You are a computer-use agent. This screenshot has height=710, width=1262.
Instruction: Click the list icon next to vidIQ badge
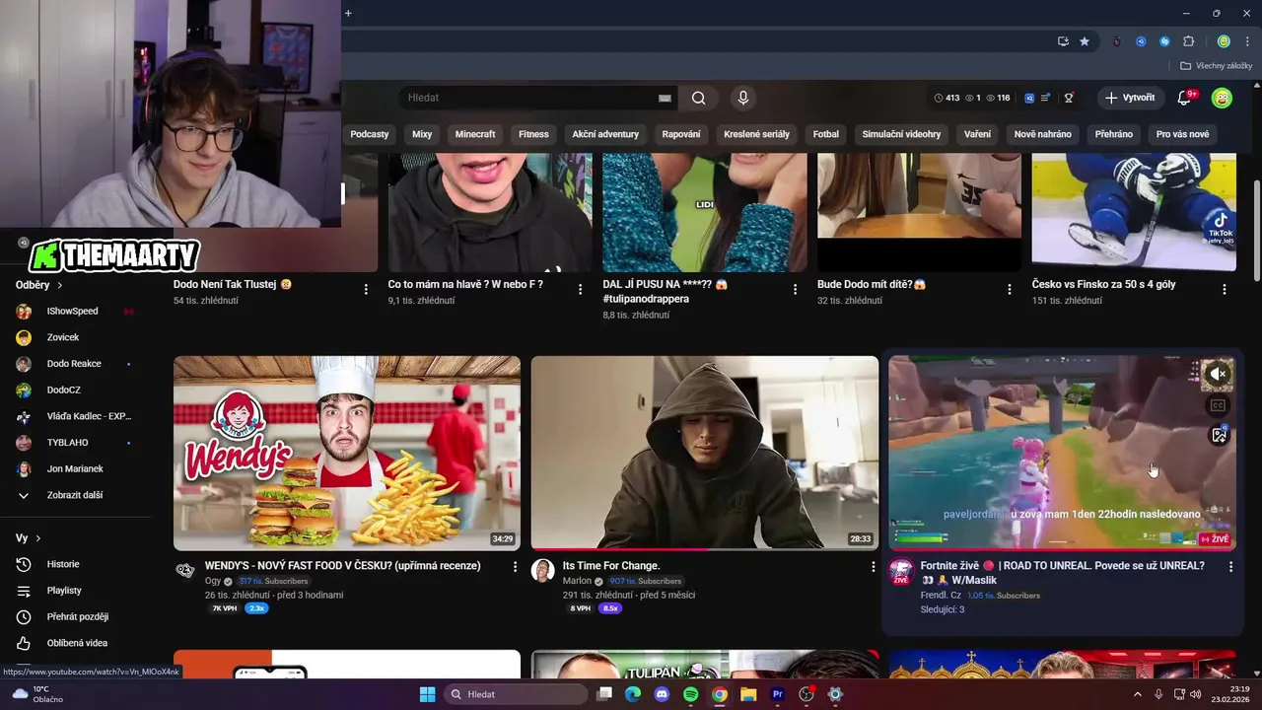point(1045,98)
